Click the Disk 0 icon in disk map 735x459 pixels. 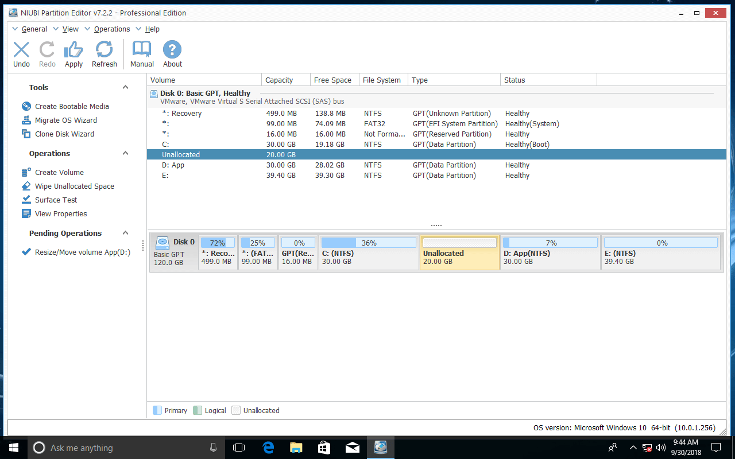coord(162,243)
